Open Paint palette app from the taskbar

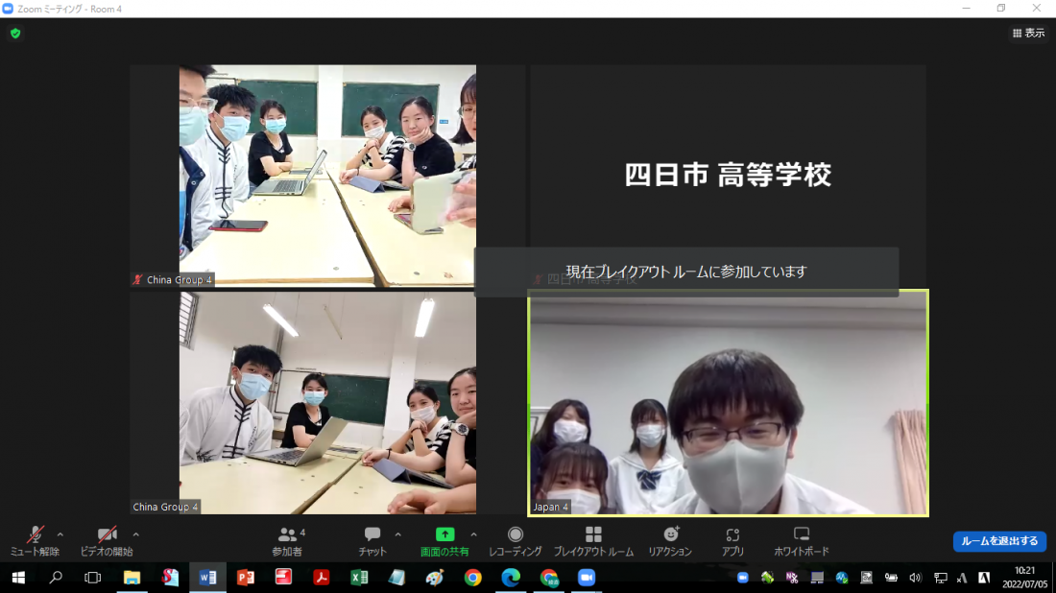(x=435, y=578)
